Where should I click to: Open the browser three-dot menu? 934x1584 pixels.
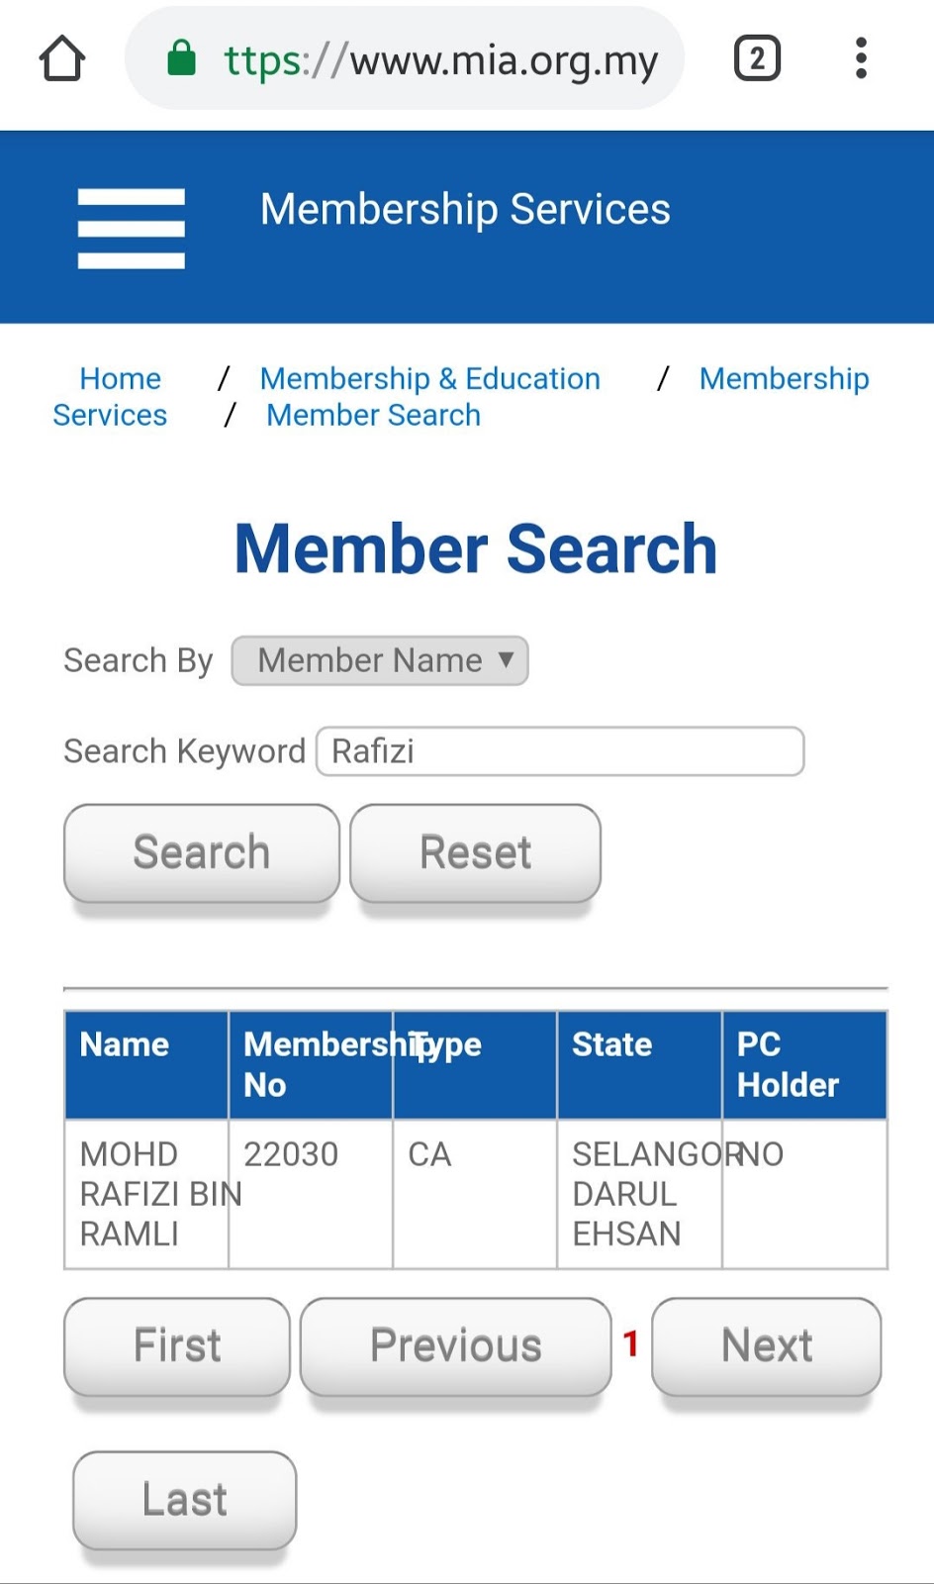click(861, 58)
